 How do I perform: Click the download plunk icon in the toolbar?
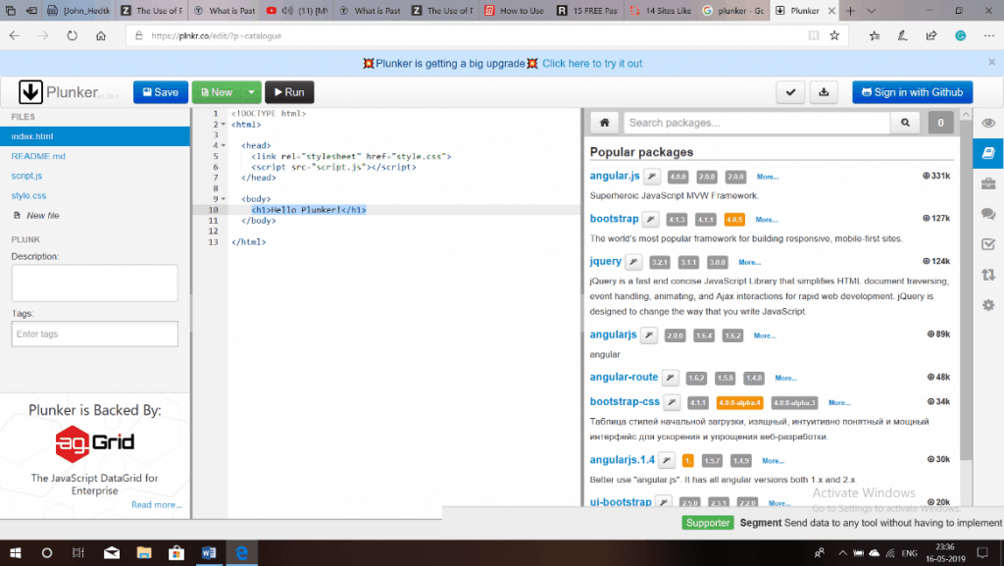(x=824, y=91)
